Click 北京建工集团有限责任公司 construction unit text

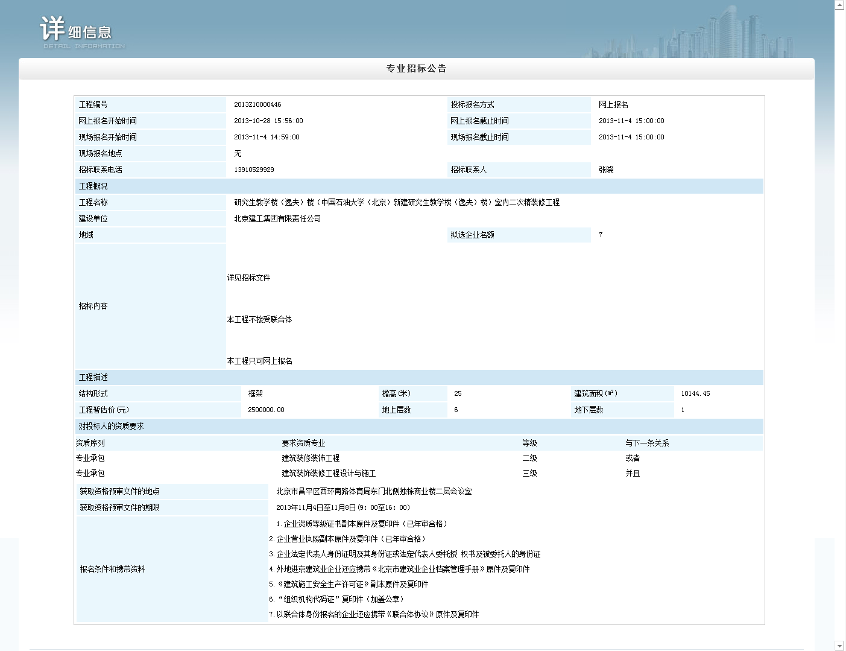click(x=277, y=219)
